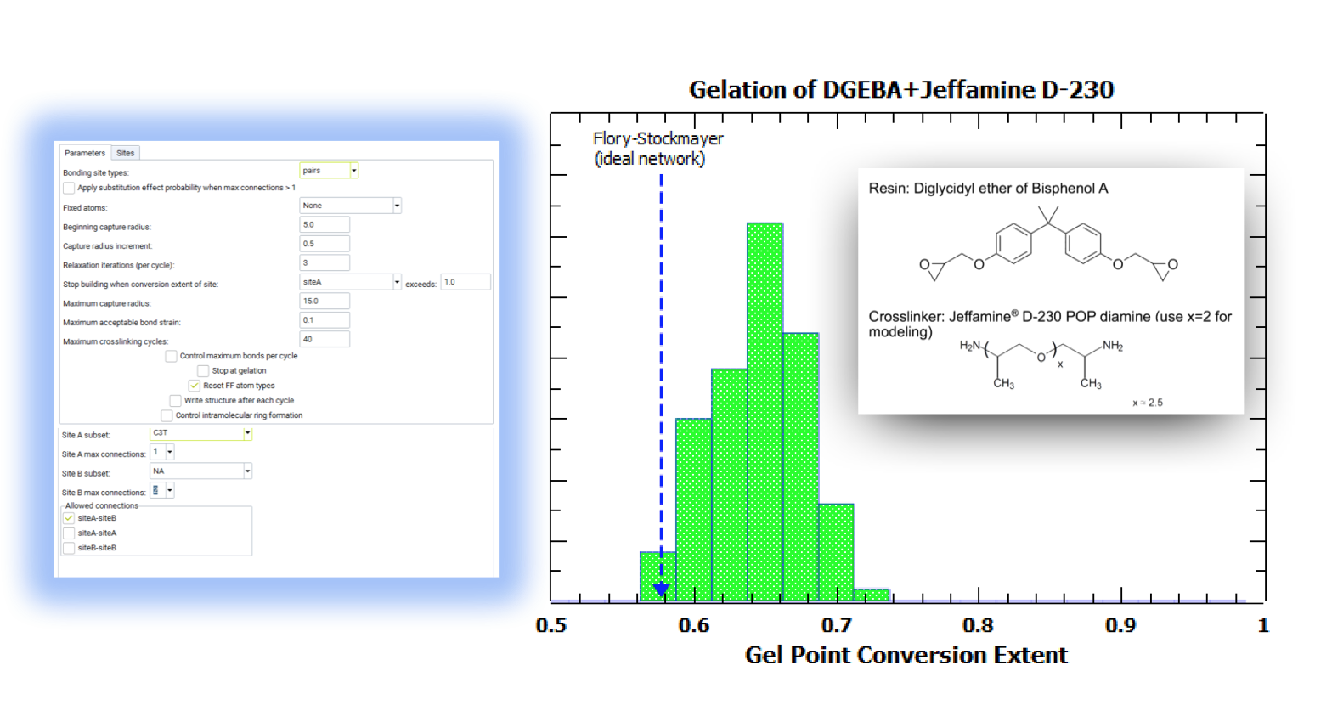The image size is (1332, 705).
Task: Enable Write structure after each cycle
Action: (175, 401)
